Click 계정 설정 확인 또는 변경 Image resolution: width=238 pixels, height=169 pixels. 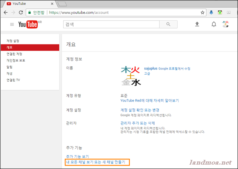[x=140, y=110]
